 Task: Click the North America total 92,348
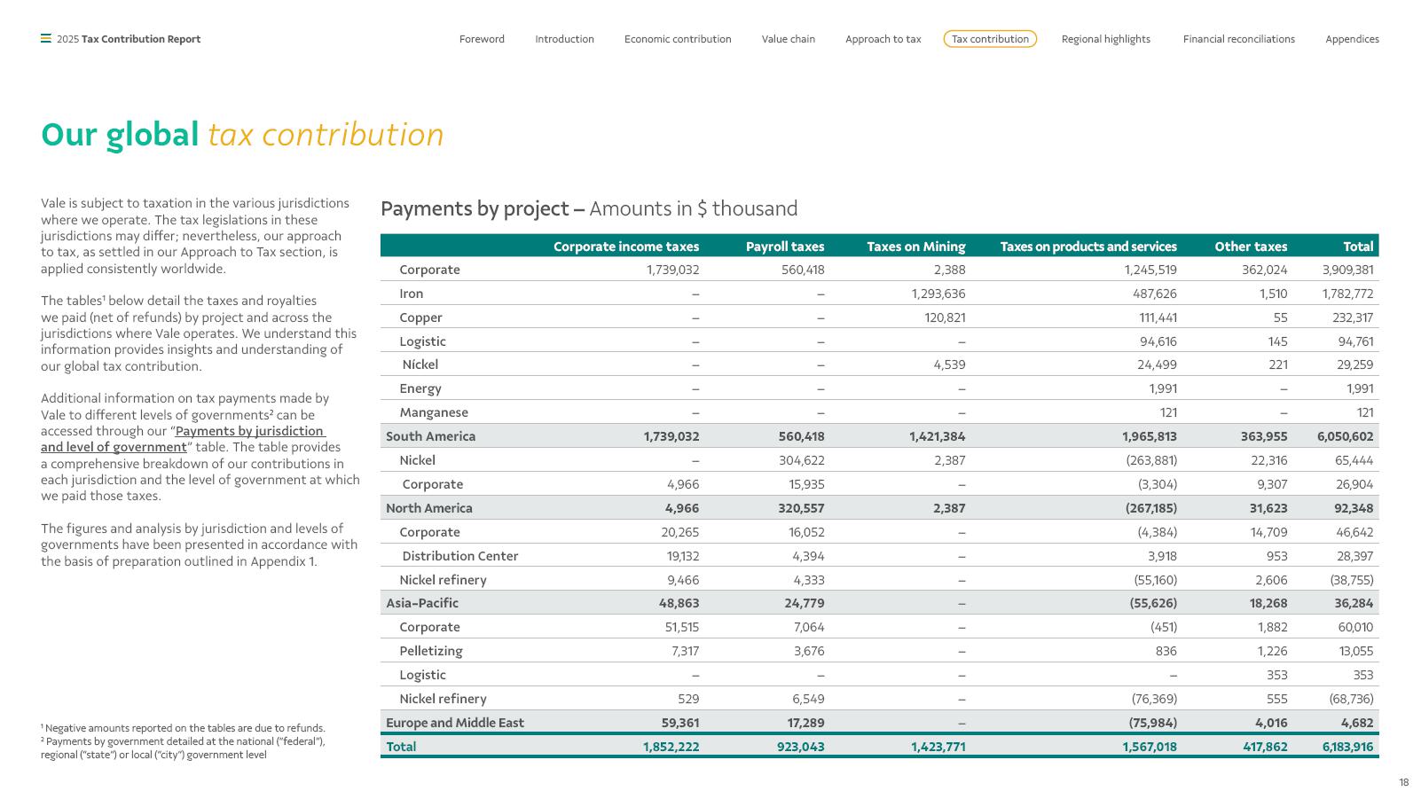click(1354, 508)
